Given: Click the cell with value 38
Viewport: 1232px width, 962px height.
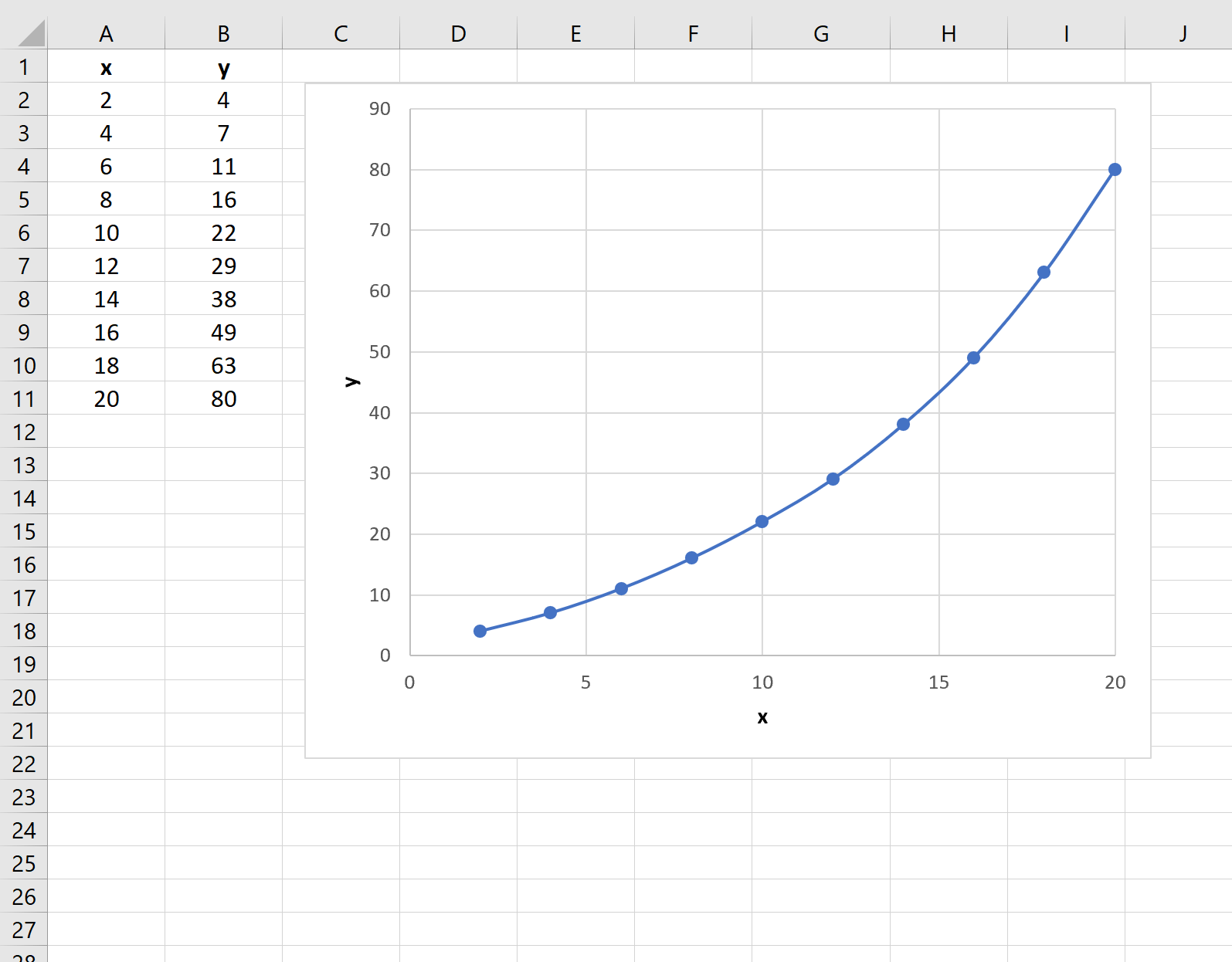Looking at the screenshot, I should [224, 299].
